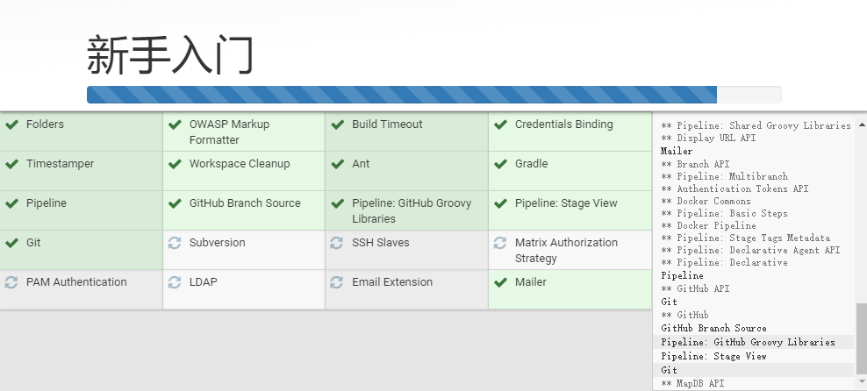867x391 pixels.
Task: Click the log panel scrollbar thumb
Action: pos(862,338)
